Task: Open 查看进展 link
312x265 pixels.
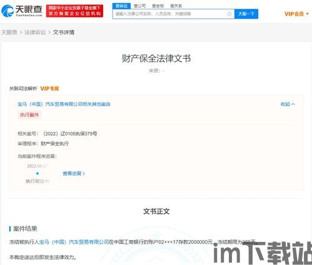Action: pos(74,173)
